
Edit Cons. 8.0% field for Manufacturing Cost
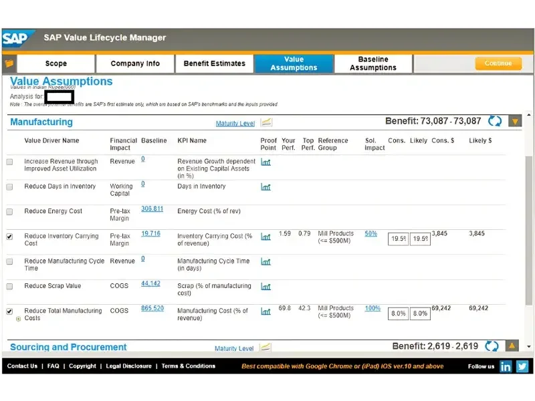pyautogui.click(x=398, y=313)
